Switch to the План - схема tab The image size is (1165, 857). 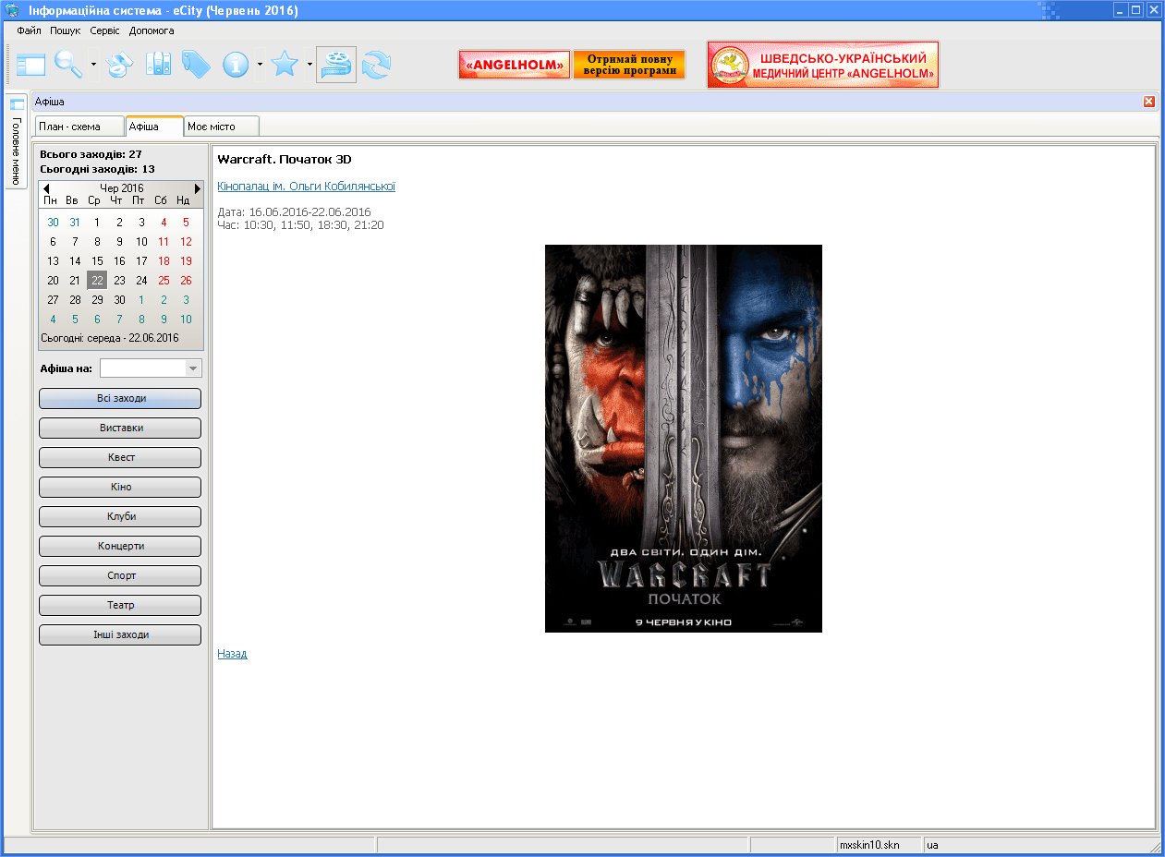(79, 127)
